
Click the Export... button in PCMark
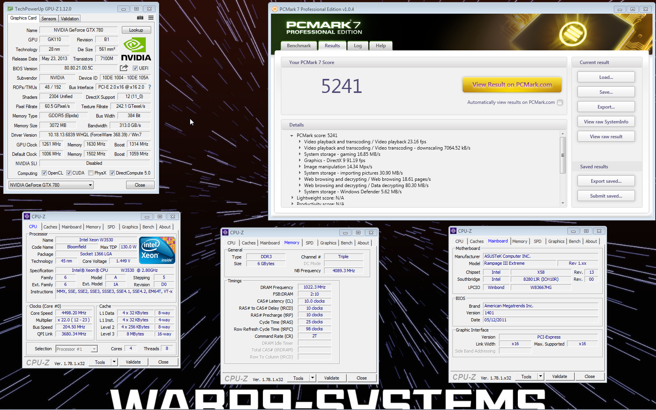click(606, 107)
